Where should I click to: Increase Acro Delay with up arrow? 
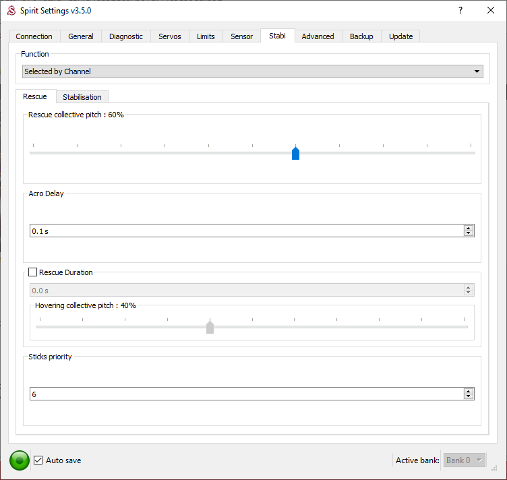pos(469,228)
